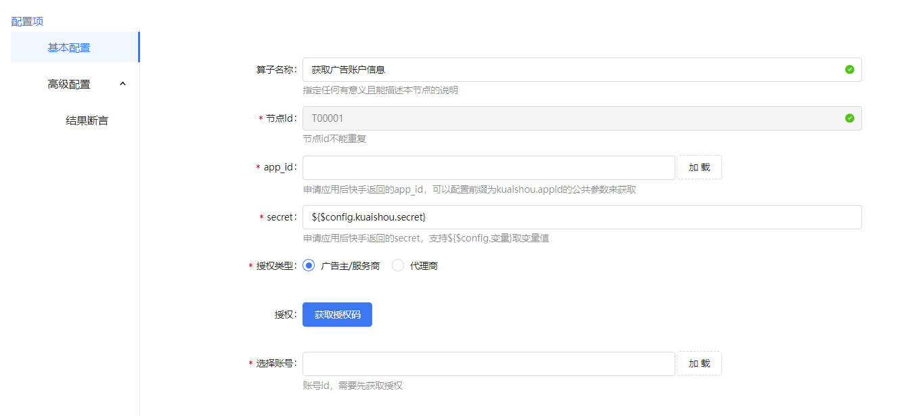Focus the 选择账号 input box

pos(488,363)
